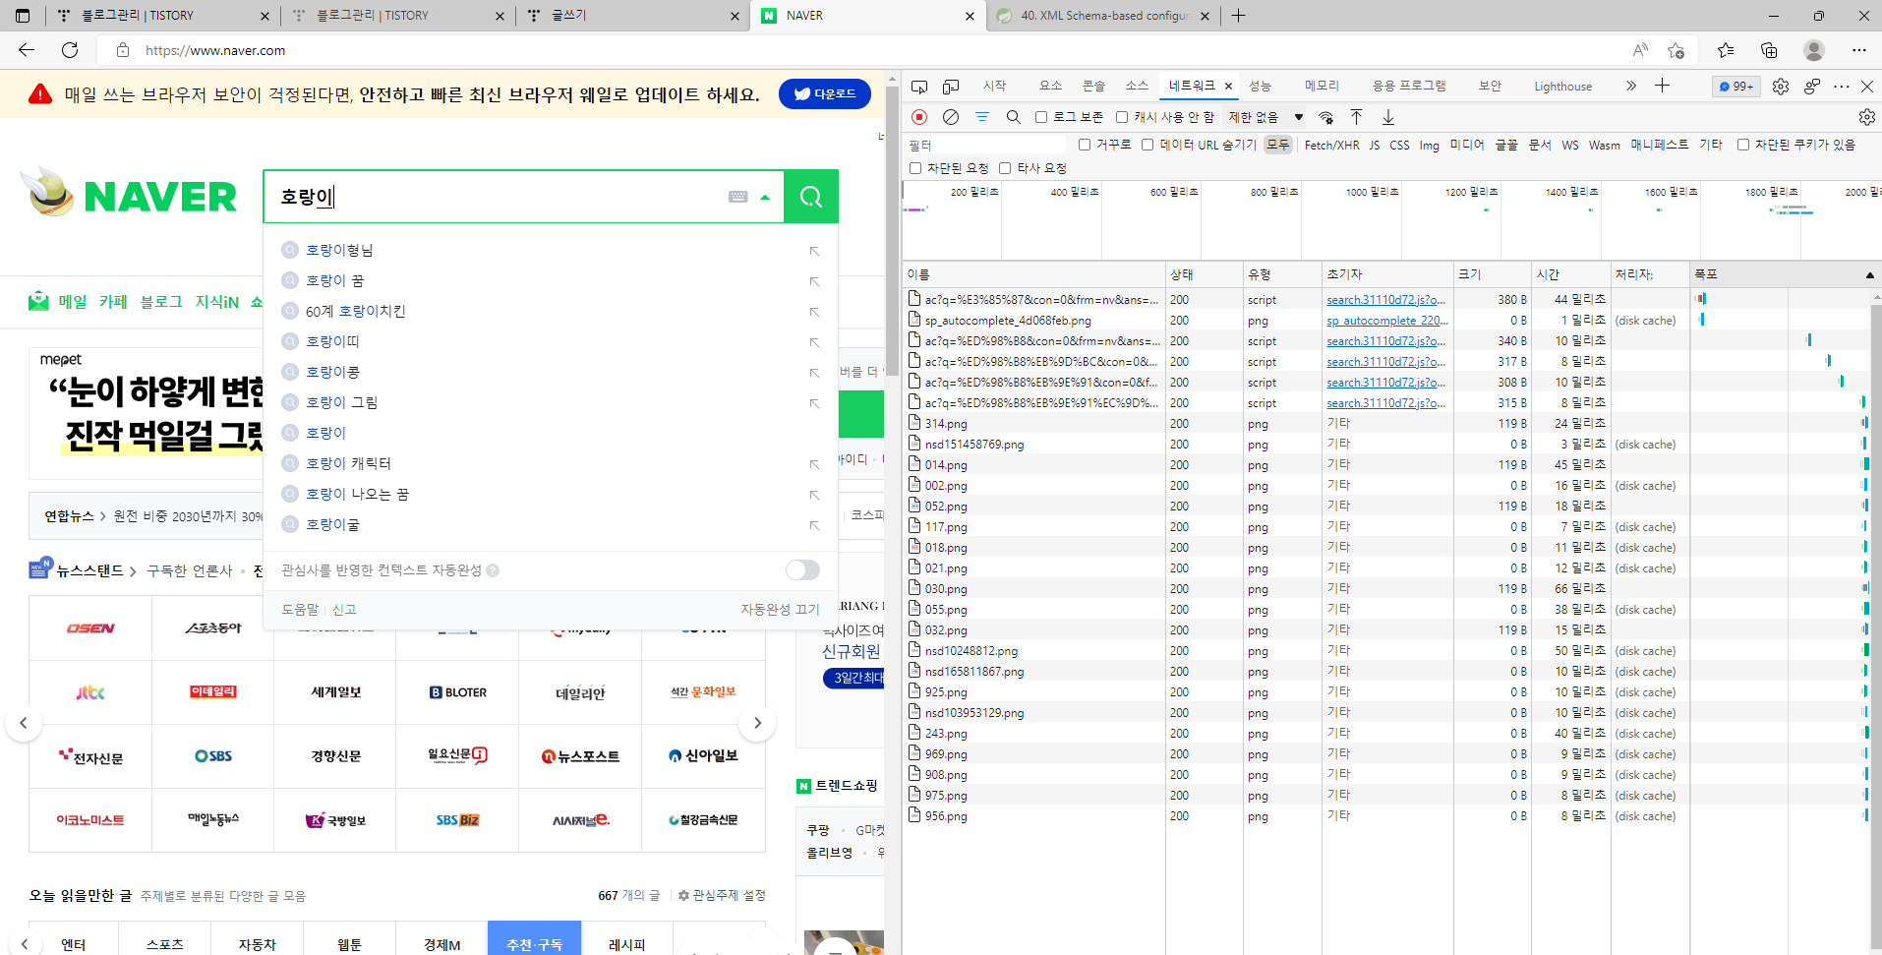Select the inspect element tool icon
Screen dimensions: 1882x955
[919, 87]
